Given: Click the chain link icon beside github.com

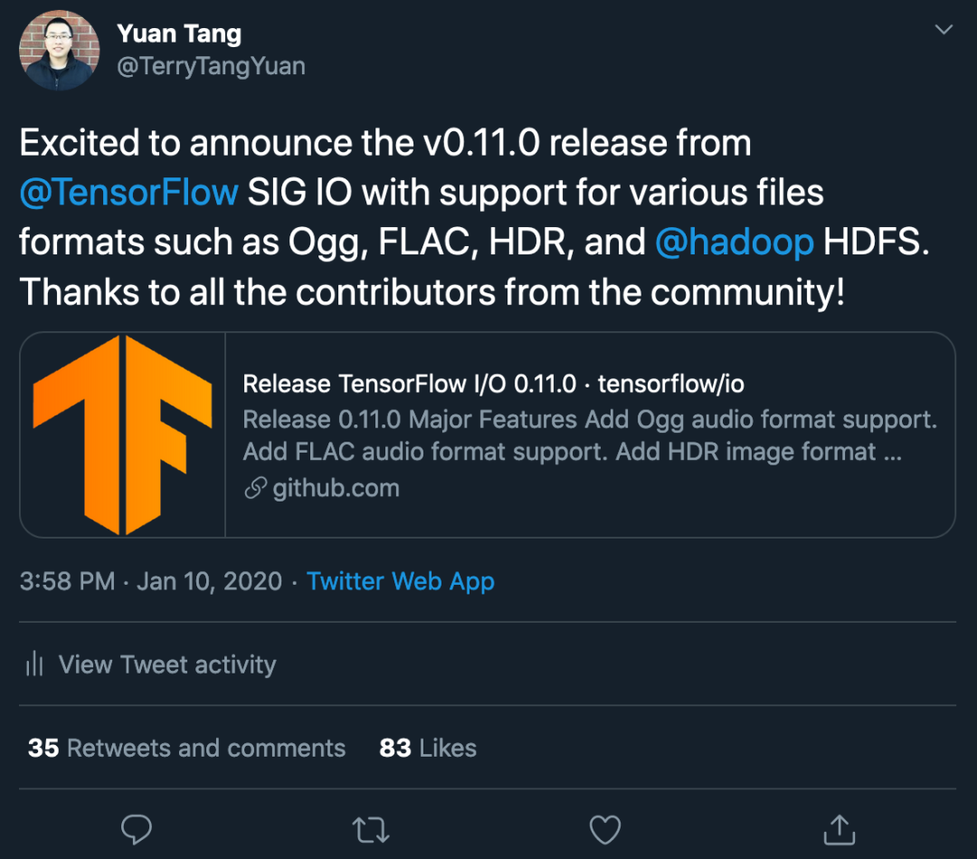Looking at the screenshot, I should click(x=255, y=488).
